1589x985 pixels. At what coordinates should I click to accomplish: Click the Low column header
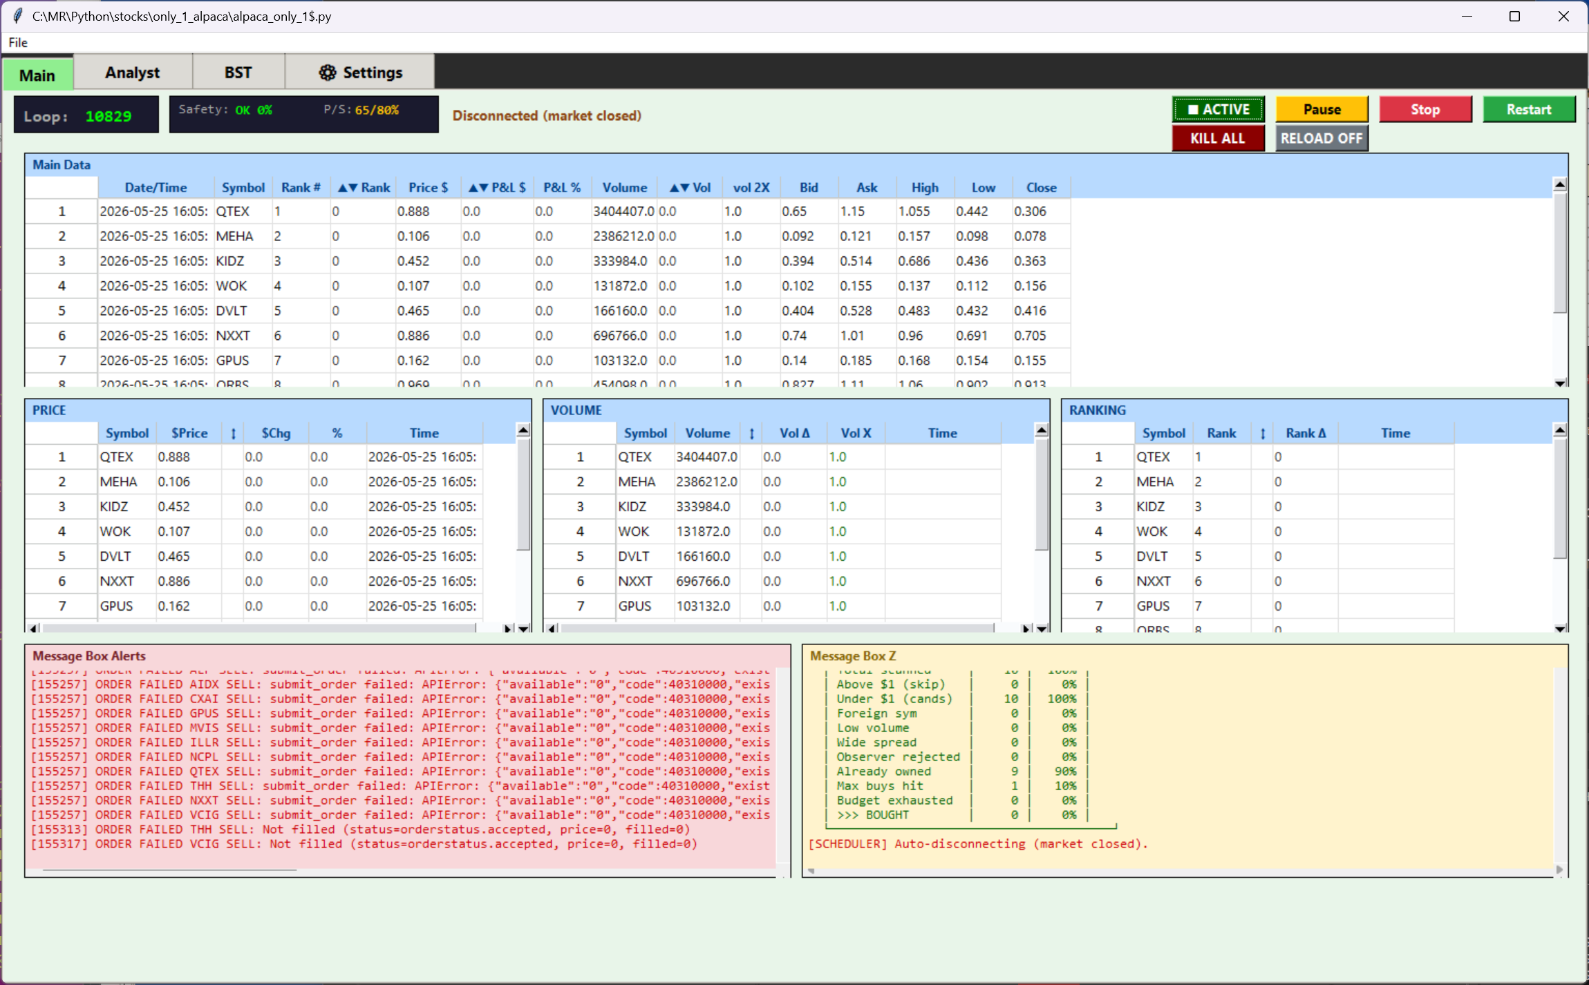point(983,188)
